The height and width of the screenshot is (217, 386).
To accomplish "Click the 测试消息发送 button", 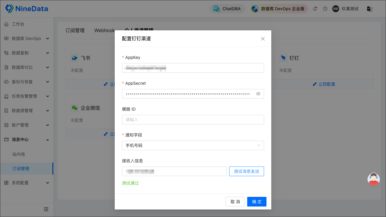I will pos(247,171).
